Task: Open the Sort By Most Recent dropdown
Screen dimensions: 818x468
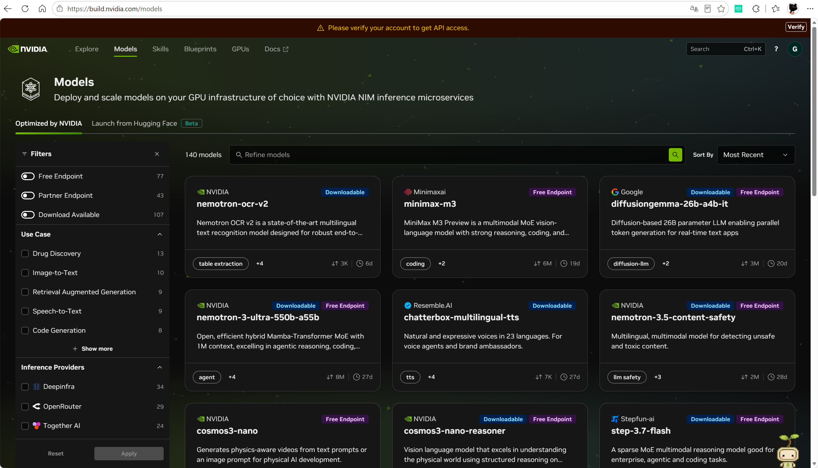Action: coord(755,155)
